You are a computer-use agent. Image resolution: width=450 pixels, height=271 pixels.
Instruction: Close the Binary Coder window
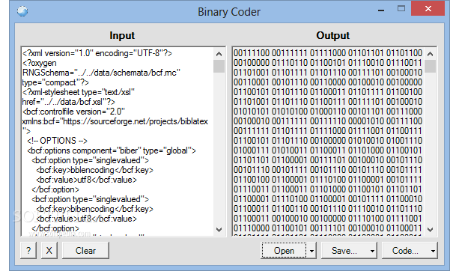coord(428,9)
